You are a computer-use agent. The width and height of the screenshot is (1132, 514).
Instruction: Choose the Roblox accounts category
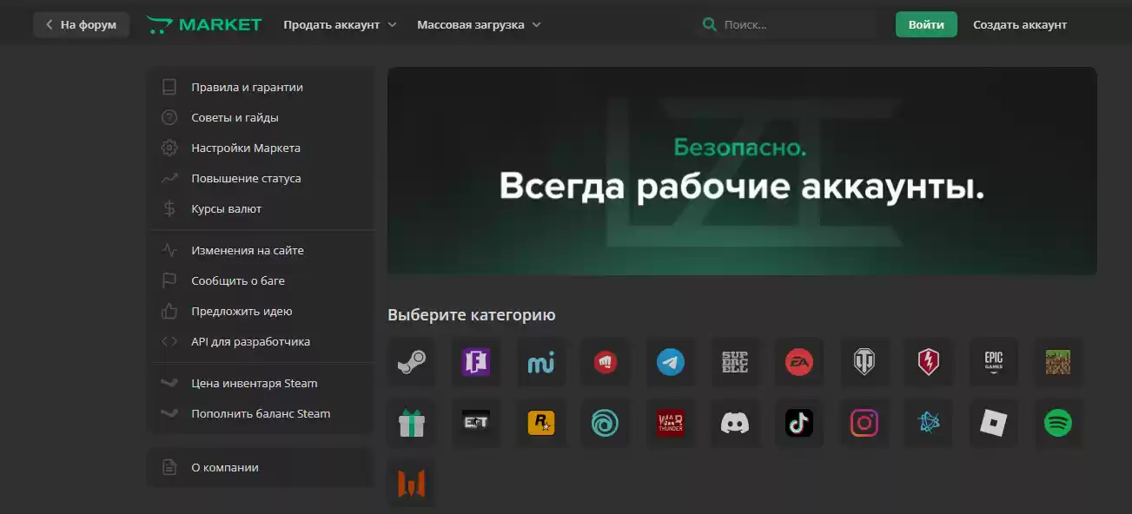click(994, 423)
